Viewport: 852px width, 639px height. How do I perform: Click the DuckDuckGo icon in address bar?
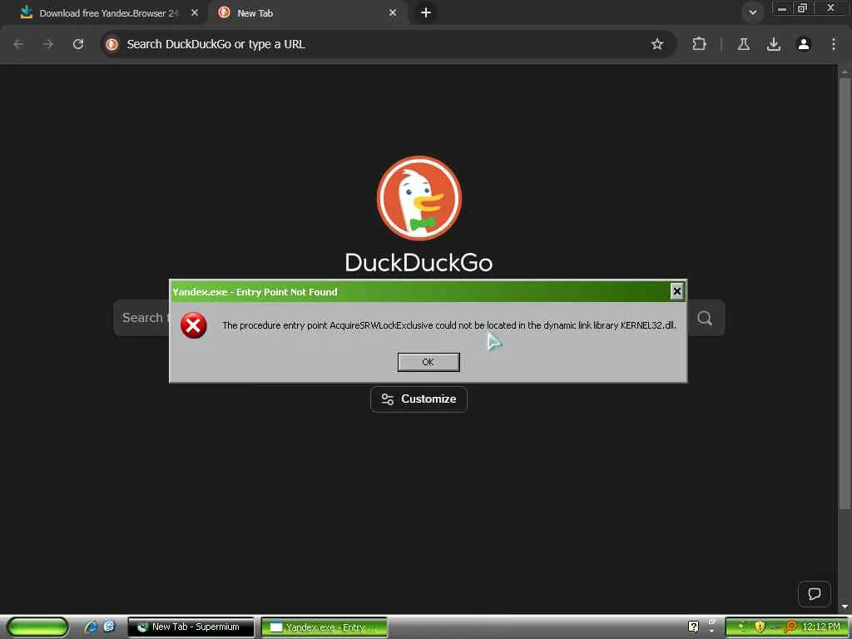(112, 44)
